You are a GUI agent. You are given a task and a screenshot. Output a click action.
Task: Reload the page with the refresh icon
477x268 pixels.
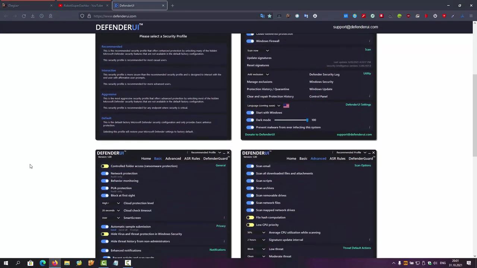(x=24, y=16)
